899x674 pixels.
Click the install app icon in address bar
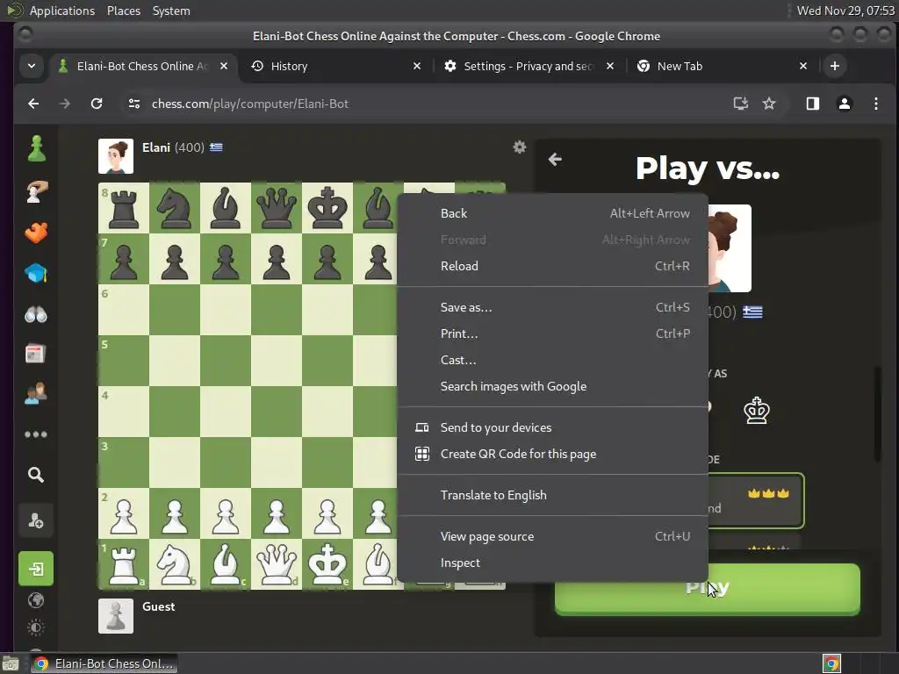pyautogui.click(x=741, y=104)
